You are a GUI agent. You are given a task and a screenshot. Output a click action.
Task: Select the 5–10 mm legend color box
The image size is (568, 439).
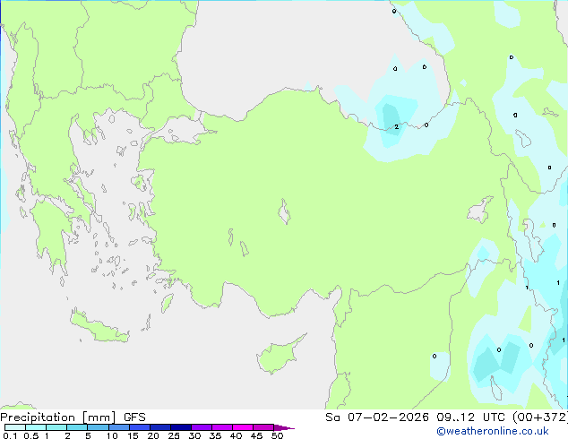(98, 427)
